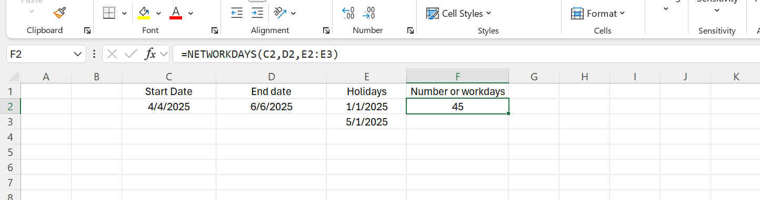Select column B header

tap(96, 77)
